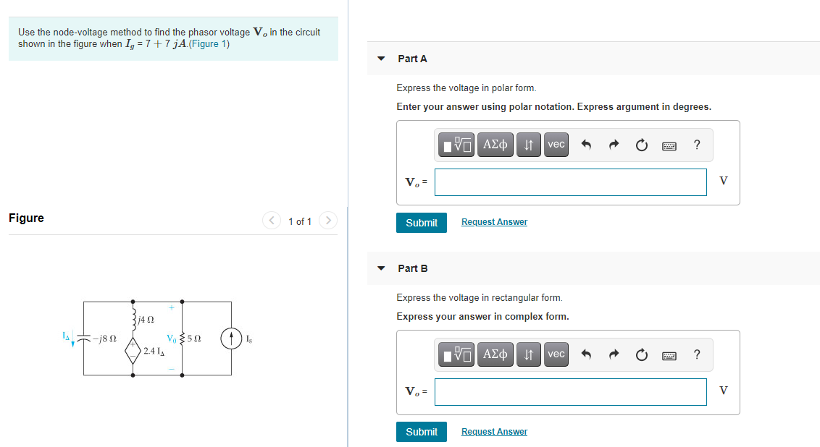
Task: Open the help question mark in Part B
Action: (x=697, y=354)
